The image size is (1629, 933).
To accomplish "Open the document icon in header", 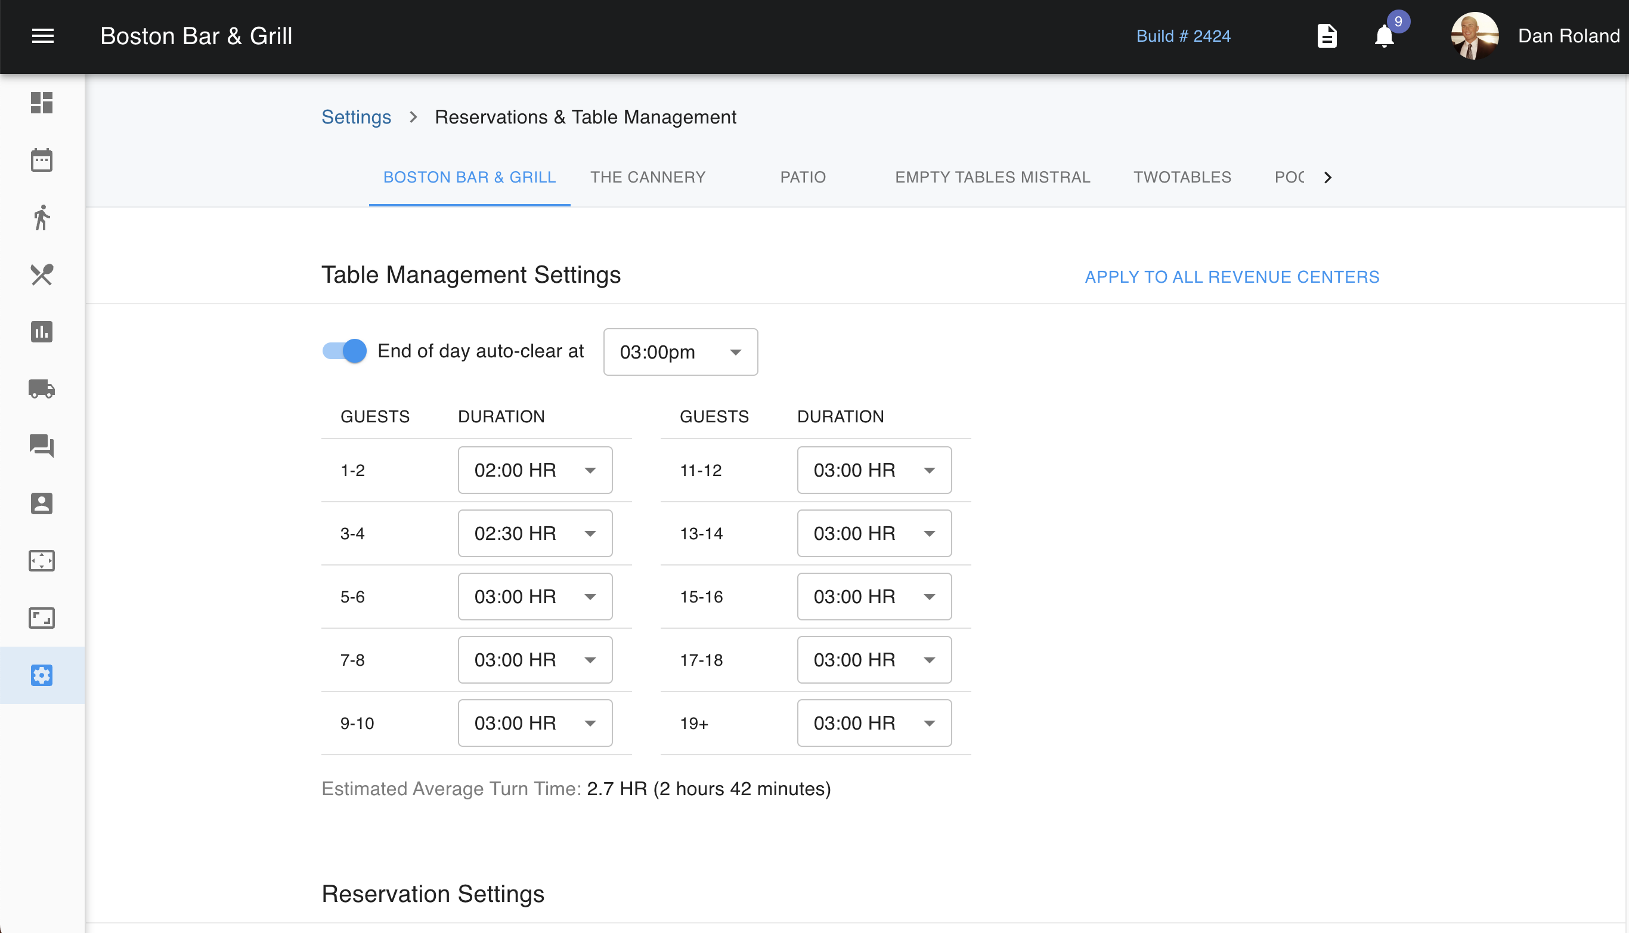I will tap(1327, 36).
